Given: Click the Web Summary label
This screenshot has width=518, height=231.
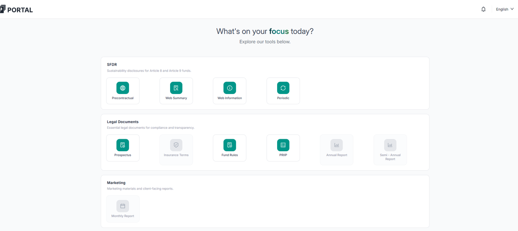Looking at the screenshot, I should click(x=176, y=98).
